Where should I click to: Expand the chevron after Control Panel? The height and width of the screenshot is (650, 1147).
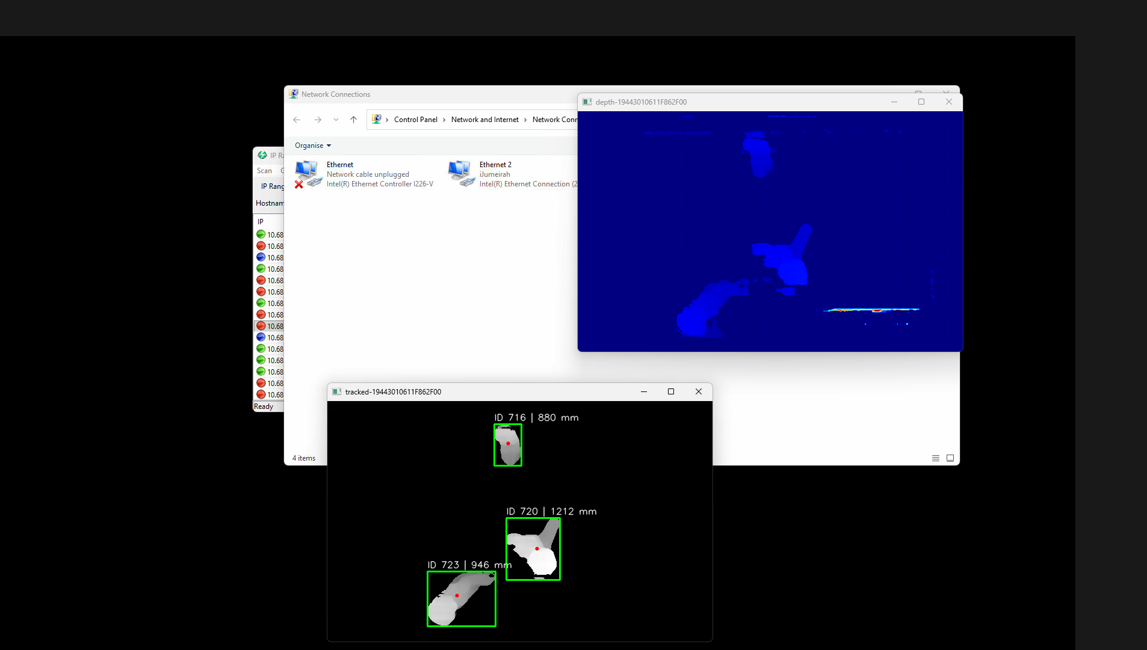444,120
